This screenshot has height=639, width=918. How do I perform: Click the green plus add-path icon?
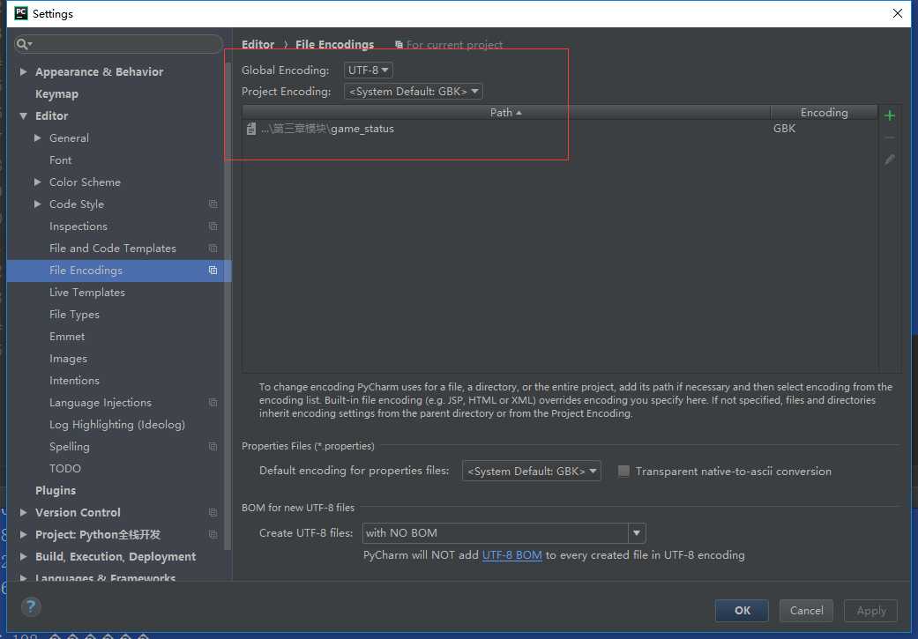coord(889,115)
